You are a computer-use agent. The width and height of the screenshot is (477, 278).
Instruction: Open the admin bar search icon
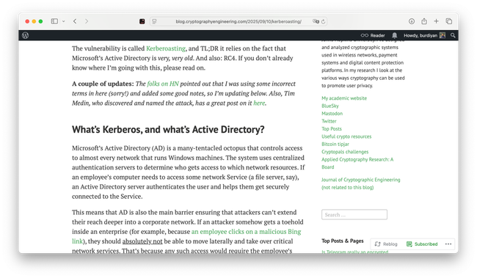coord(453,35)
